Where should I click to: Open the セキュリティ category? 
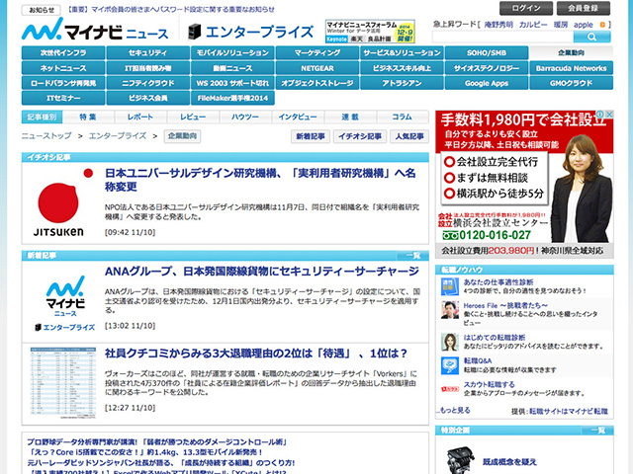pos(147,52)
